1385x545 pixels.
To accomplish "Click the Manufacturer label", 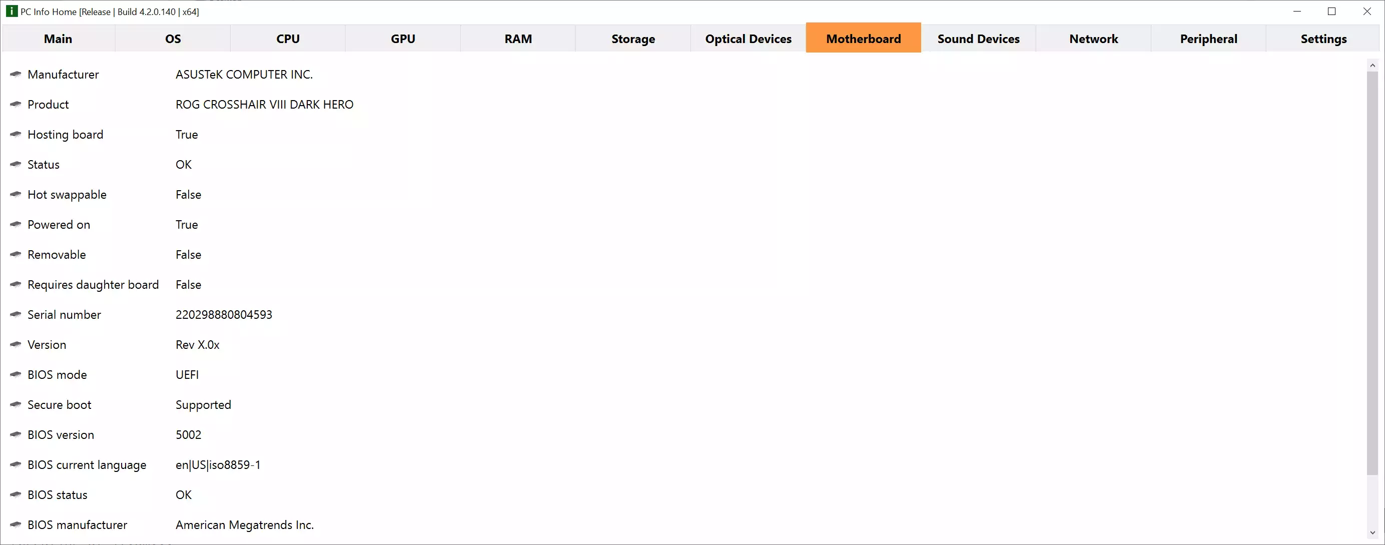I will 63,74.
